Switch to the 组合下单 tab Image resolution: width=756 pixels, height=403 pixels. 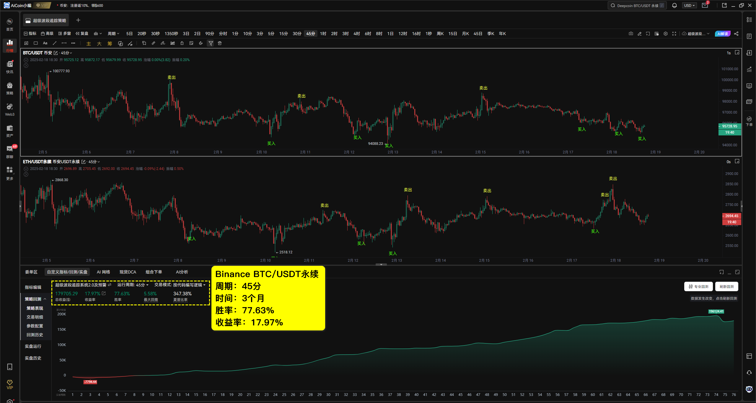(x=154, y=272)
